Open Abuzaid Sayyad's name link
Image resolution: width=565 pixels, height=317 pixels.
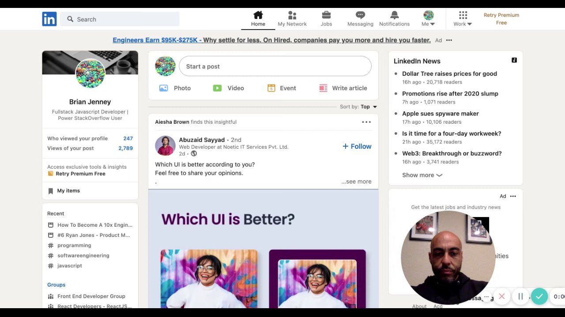(202, 140)
